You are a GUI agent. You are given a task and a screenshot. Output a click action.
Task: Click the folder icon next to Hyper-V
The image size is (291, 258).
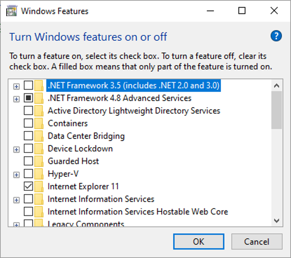tap(40, 174)
